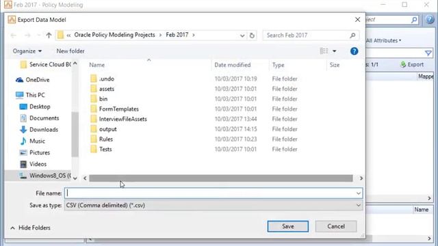
Task: Open the dialog help question mark
Action: [x=354, y=51]
